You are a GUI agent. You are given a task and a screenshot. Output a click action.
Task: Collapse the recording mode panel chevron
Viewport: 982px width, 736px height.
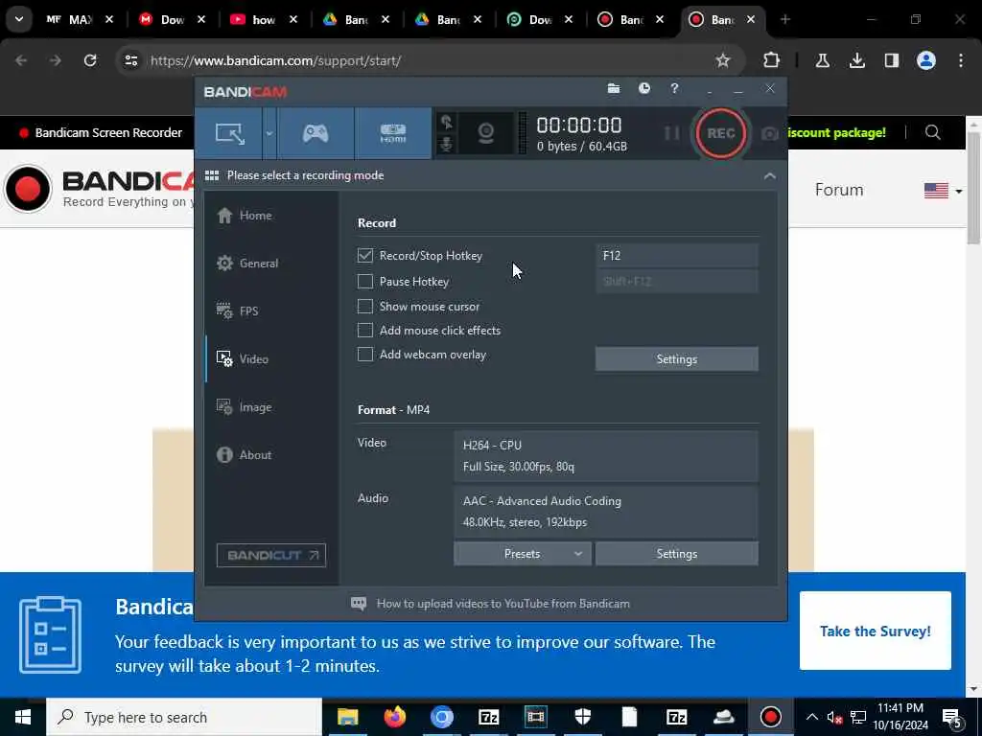click(770, 176)
